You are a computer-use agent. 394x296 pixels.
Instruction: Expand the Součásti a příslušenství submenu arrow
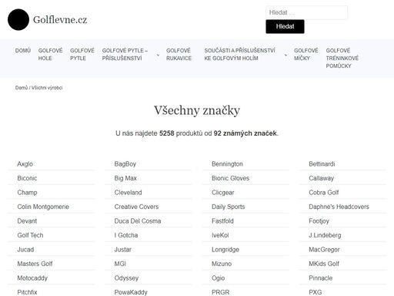click(285, 55)
